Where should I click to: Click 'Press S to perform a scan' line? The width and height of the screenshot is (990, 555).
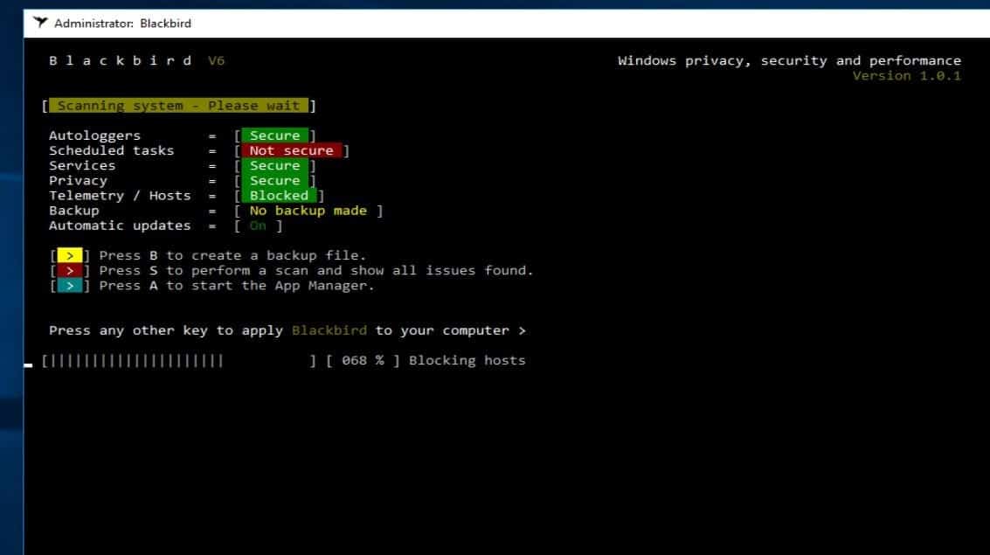(315, 271)
